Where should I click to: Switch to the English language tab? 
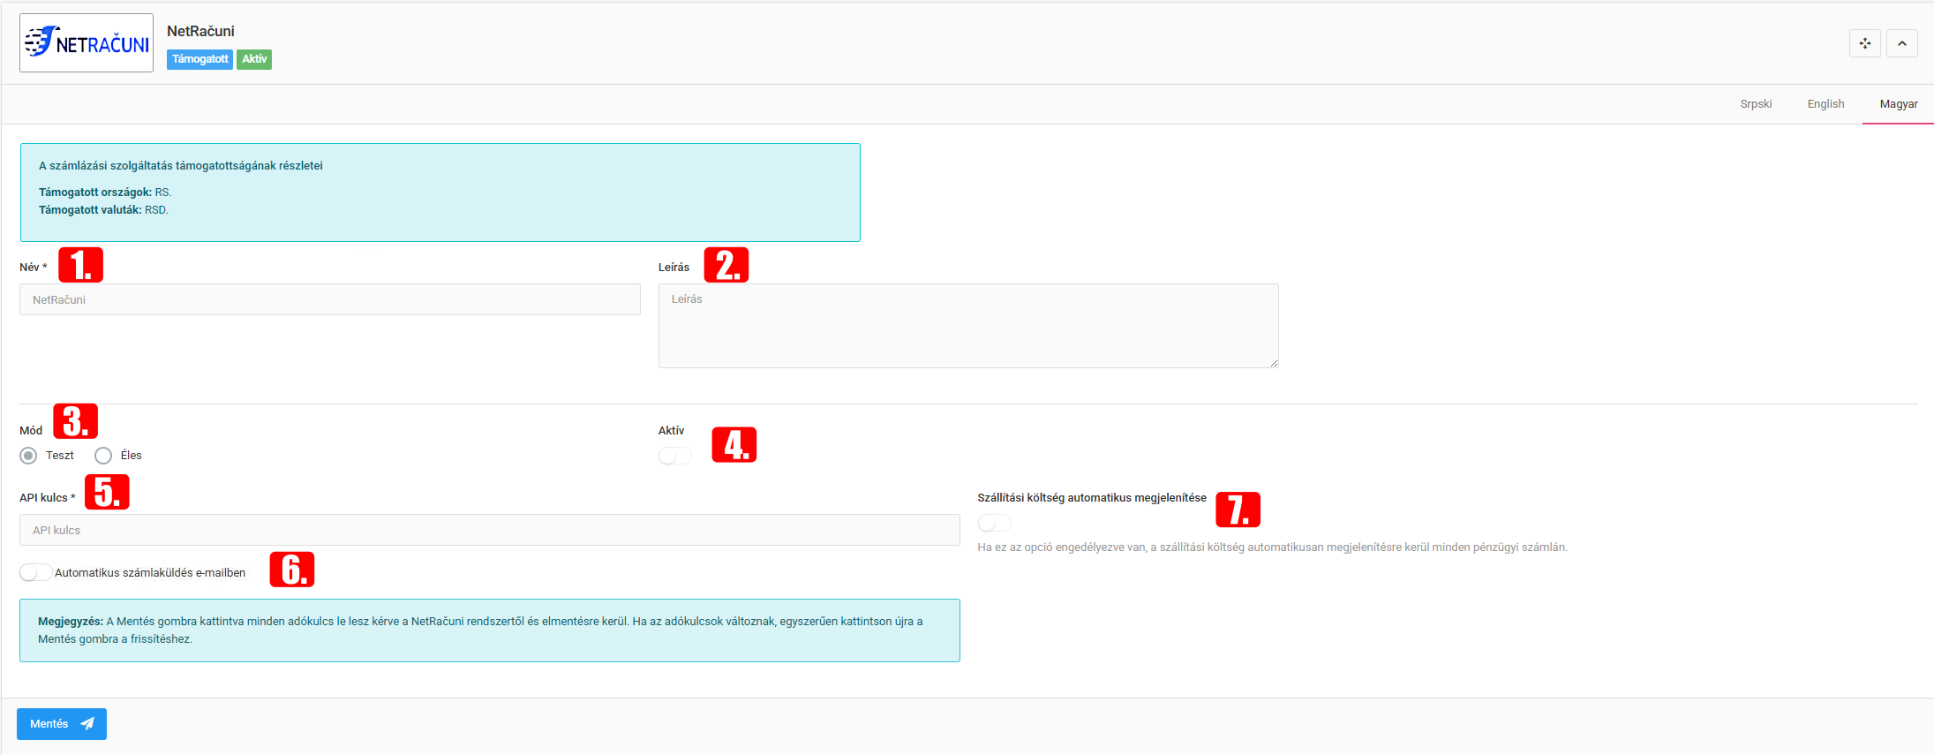pos(1825,104)
